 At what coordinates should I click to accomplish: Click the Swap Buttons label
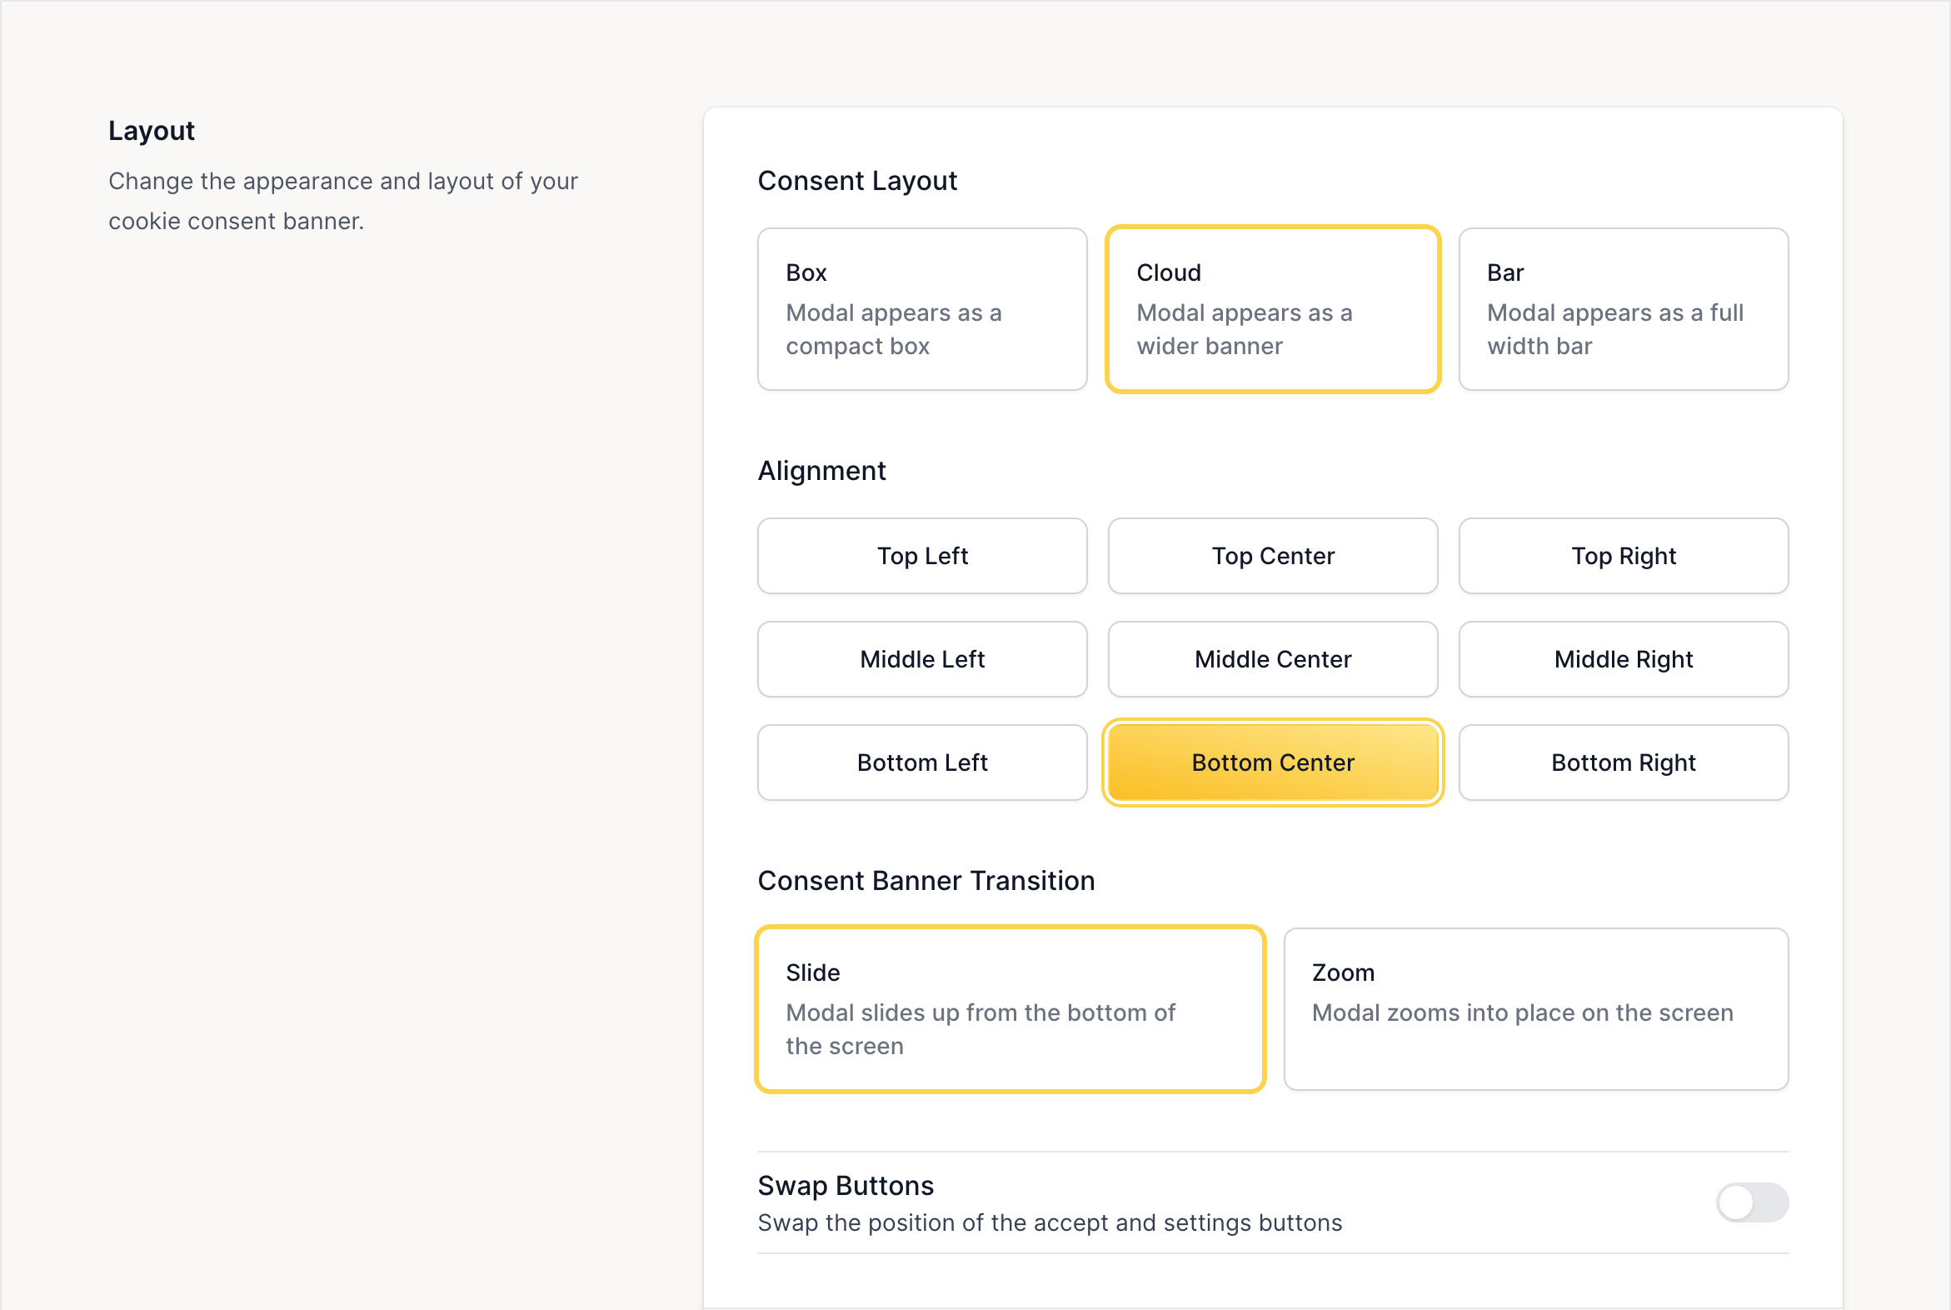coord(846,1187)
